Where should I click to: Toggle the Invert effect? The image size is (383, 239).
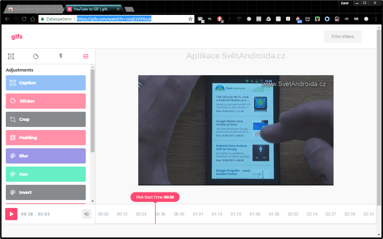point(46,192)
